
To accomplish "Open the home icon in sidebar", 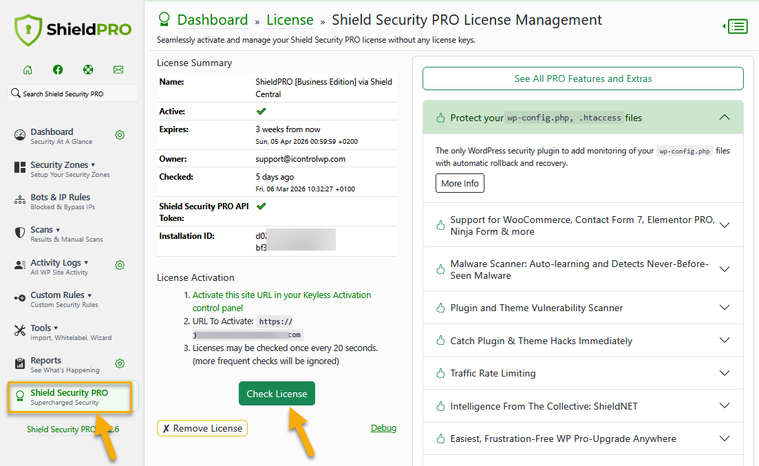I will pyautogui.click(x=28, y=70).
